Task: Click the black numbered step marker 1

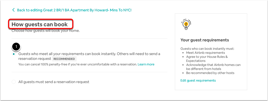Action: pyautogui.click(x=16, y=47)
